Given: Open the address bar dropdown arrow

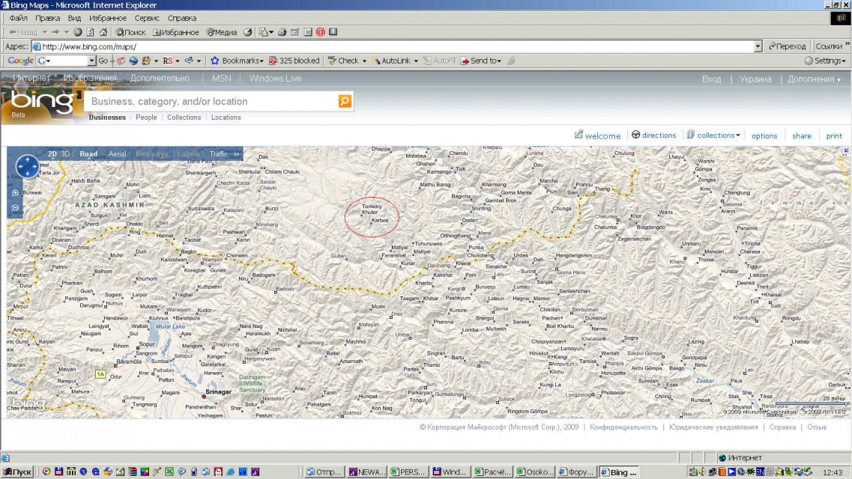Looking at the screenshot, I should click(x=758, y=46).
